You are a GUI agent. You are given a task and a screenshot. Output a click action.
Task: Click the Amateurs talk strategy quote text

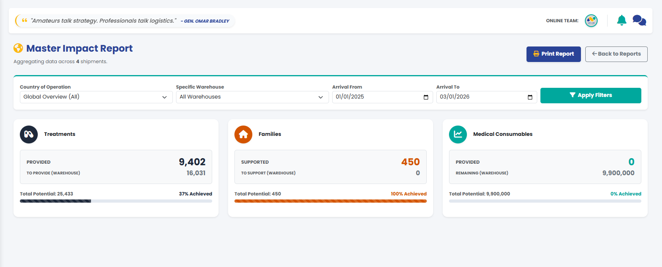pyautogui.click(x=103, y=21)
